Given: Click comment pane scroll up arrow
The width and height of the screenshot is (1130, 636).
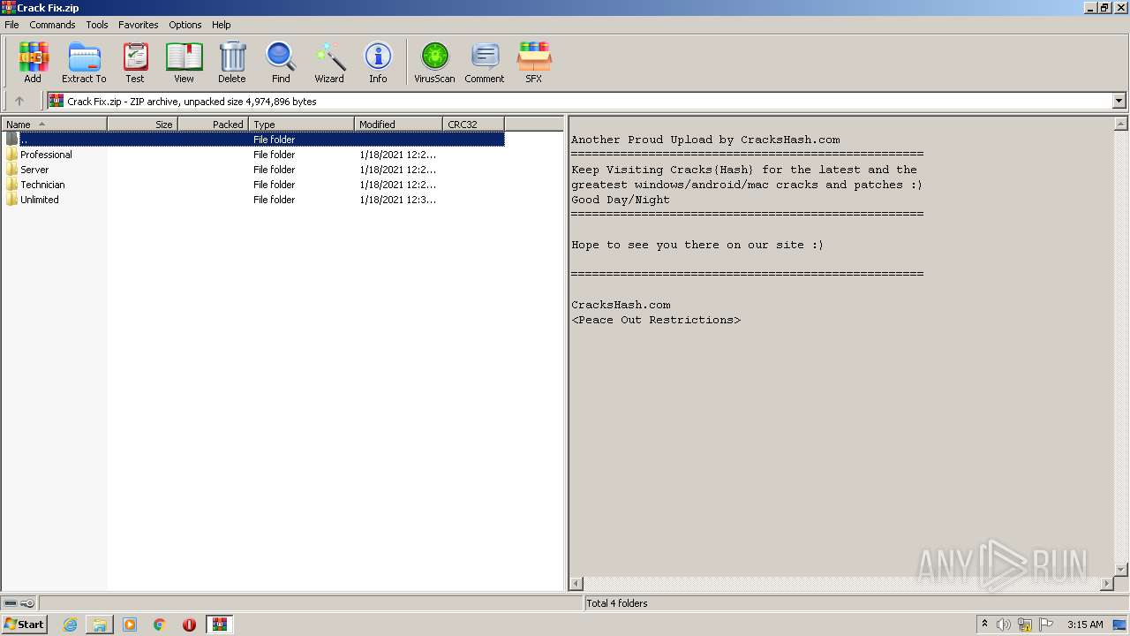Looking at the screenshot, I should pyautogui.click(x=1121, y=125).
